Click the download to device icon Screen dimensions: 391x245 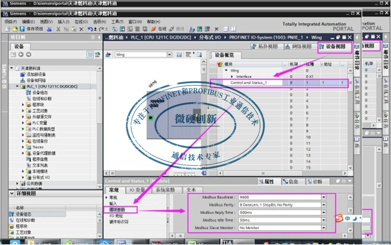point(122,29)
